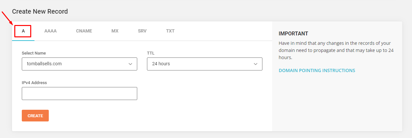Click the IMPORTANT notice heading

pos(293,34)
